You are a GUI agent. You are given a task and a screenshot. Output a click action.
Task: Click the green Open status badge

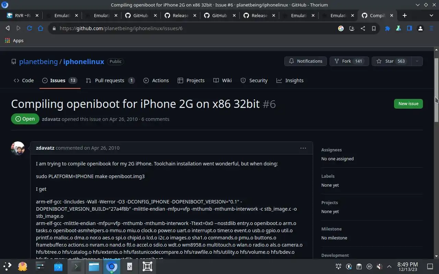pyautogui.click(x=25, y=119)
